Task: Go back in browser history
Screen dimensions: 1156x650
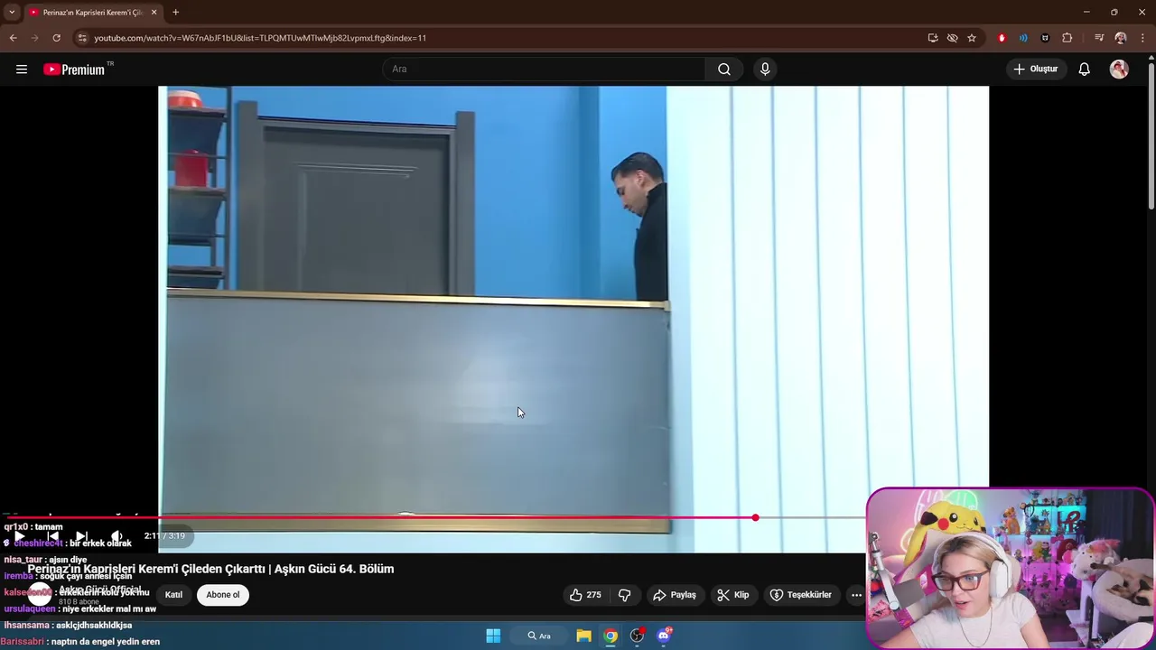Action: tap(13, 38)
